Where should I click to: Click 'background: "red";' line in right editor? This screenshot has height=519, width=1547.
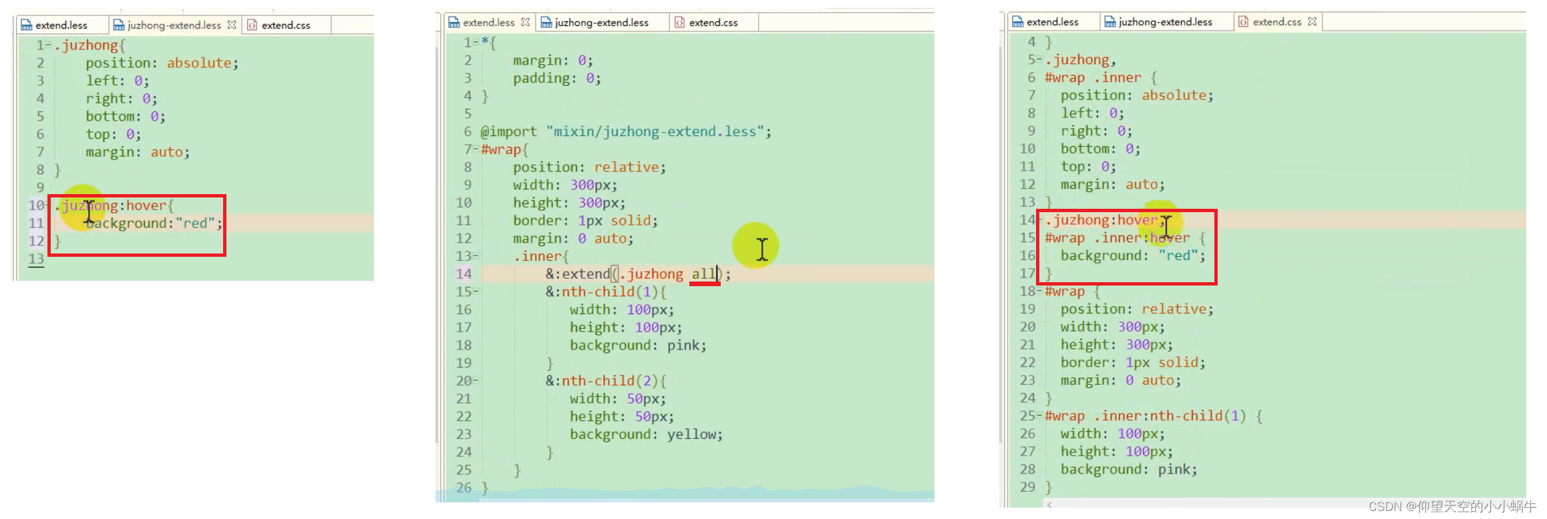(1133, 255)
